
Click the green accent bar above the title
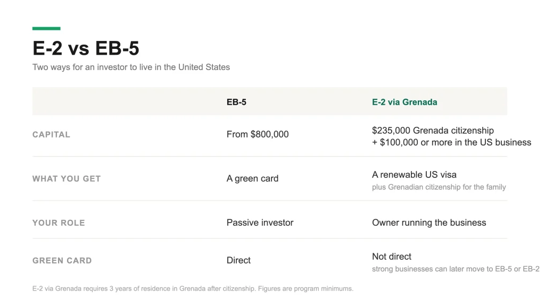46,29
